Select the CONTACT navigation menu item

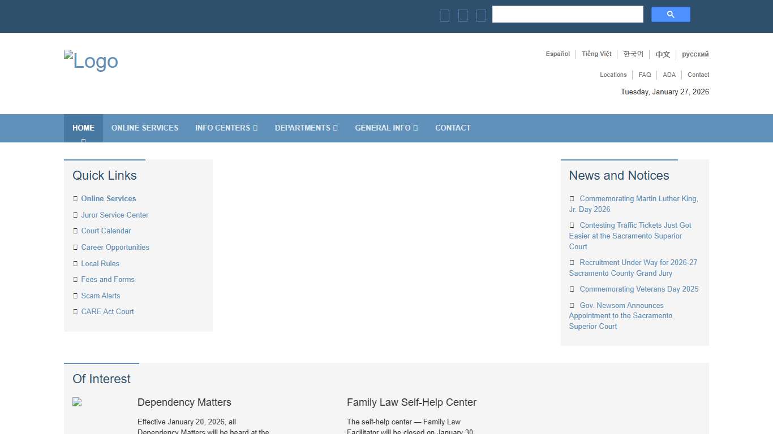[453, 128]
